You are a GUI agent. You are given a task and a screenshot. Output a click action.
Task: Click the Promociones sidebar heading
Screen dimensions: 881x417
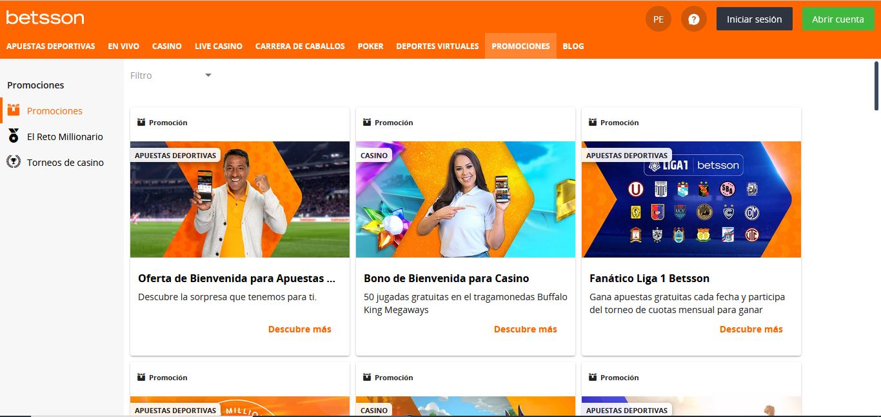[35, 85]
